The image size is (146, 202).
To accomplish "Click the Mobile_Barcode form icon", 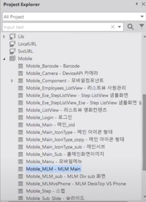I will tap(20, 66).
